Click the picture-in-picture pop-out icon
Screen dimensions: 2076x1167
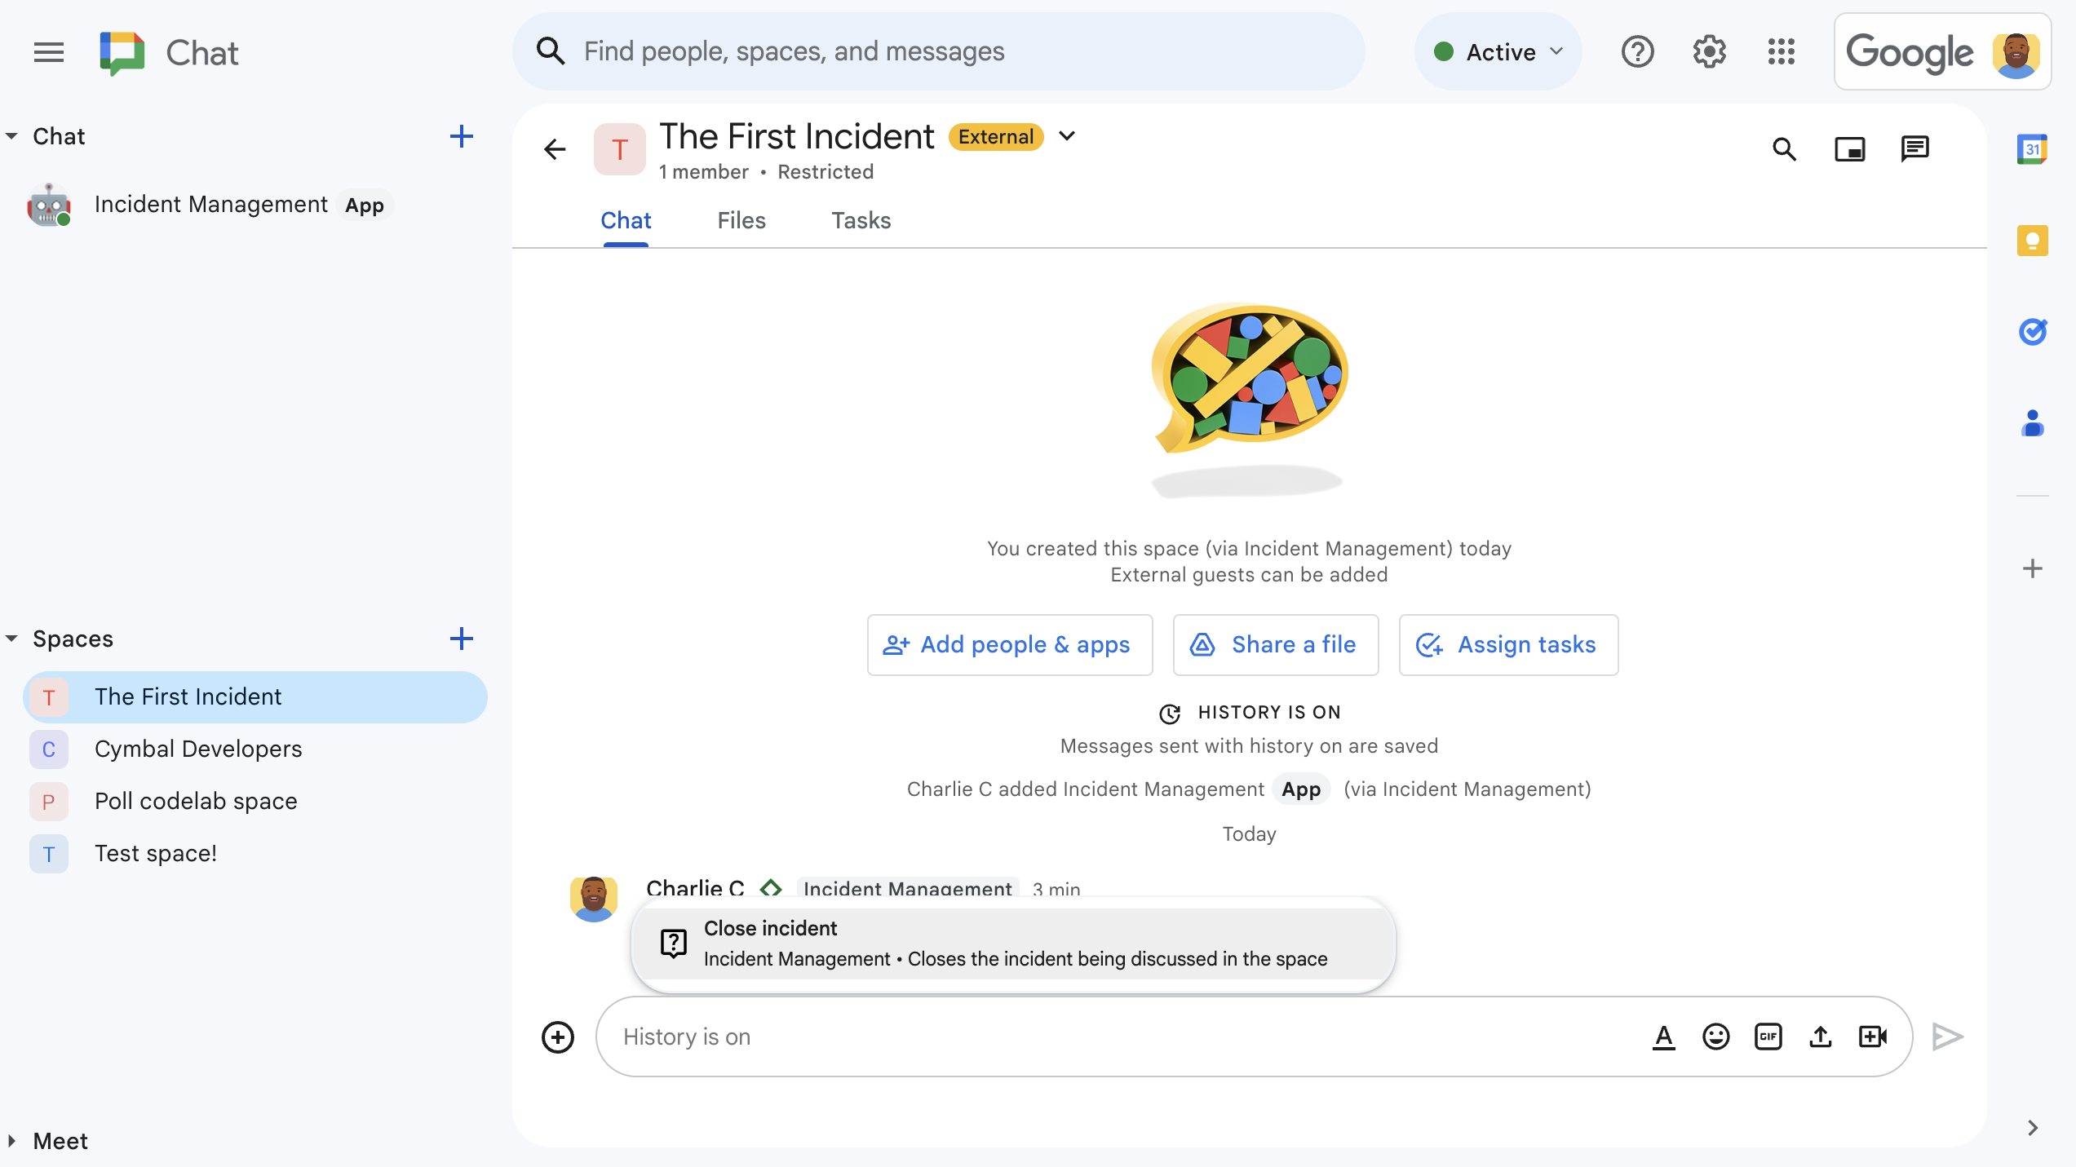(x=1849, y=149)
